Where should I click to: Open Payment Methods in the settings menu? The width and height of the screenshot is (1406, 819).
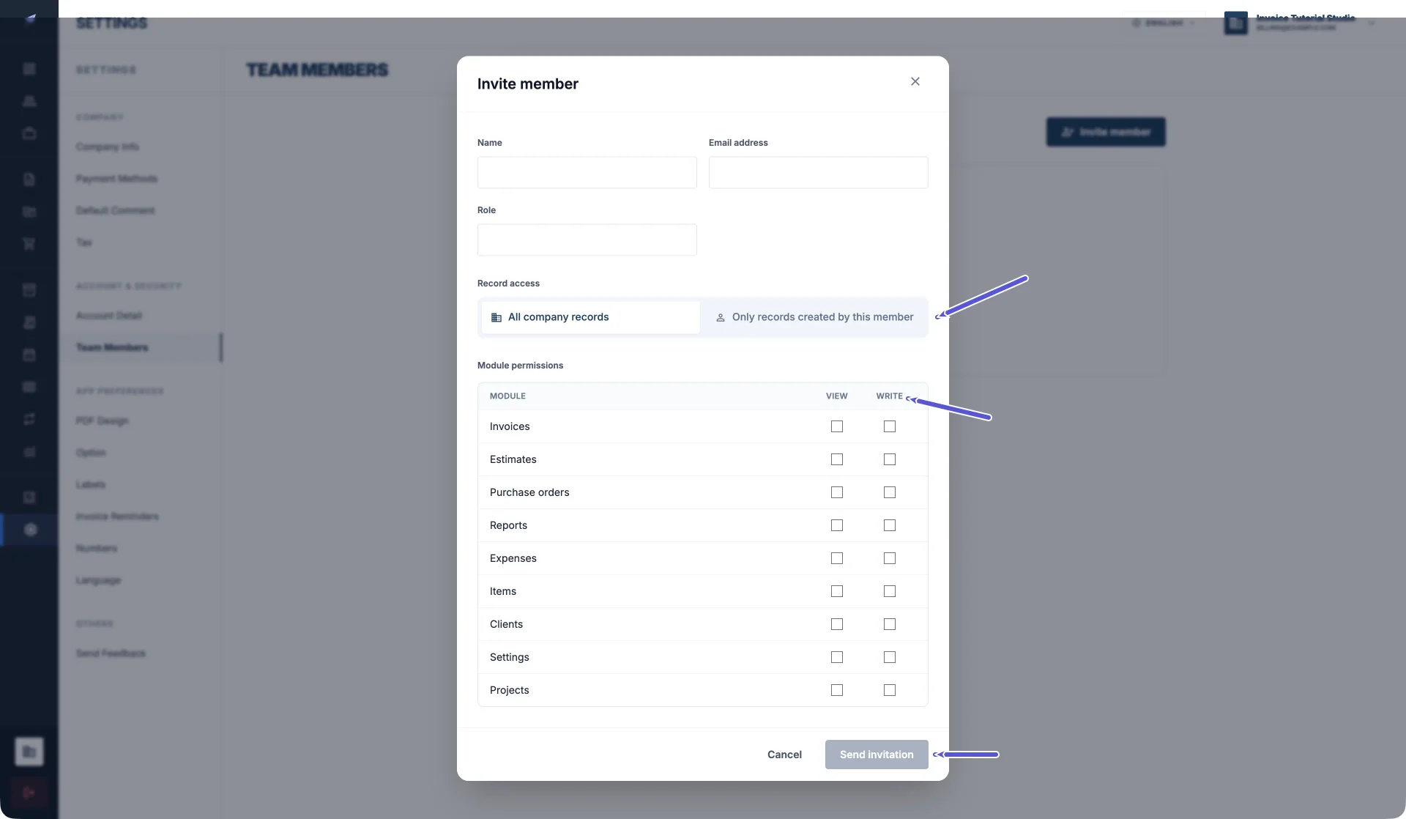tap(116, 179)
